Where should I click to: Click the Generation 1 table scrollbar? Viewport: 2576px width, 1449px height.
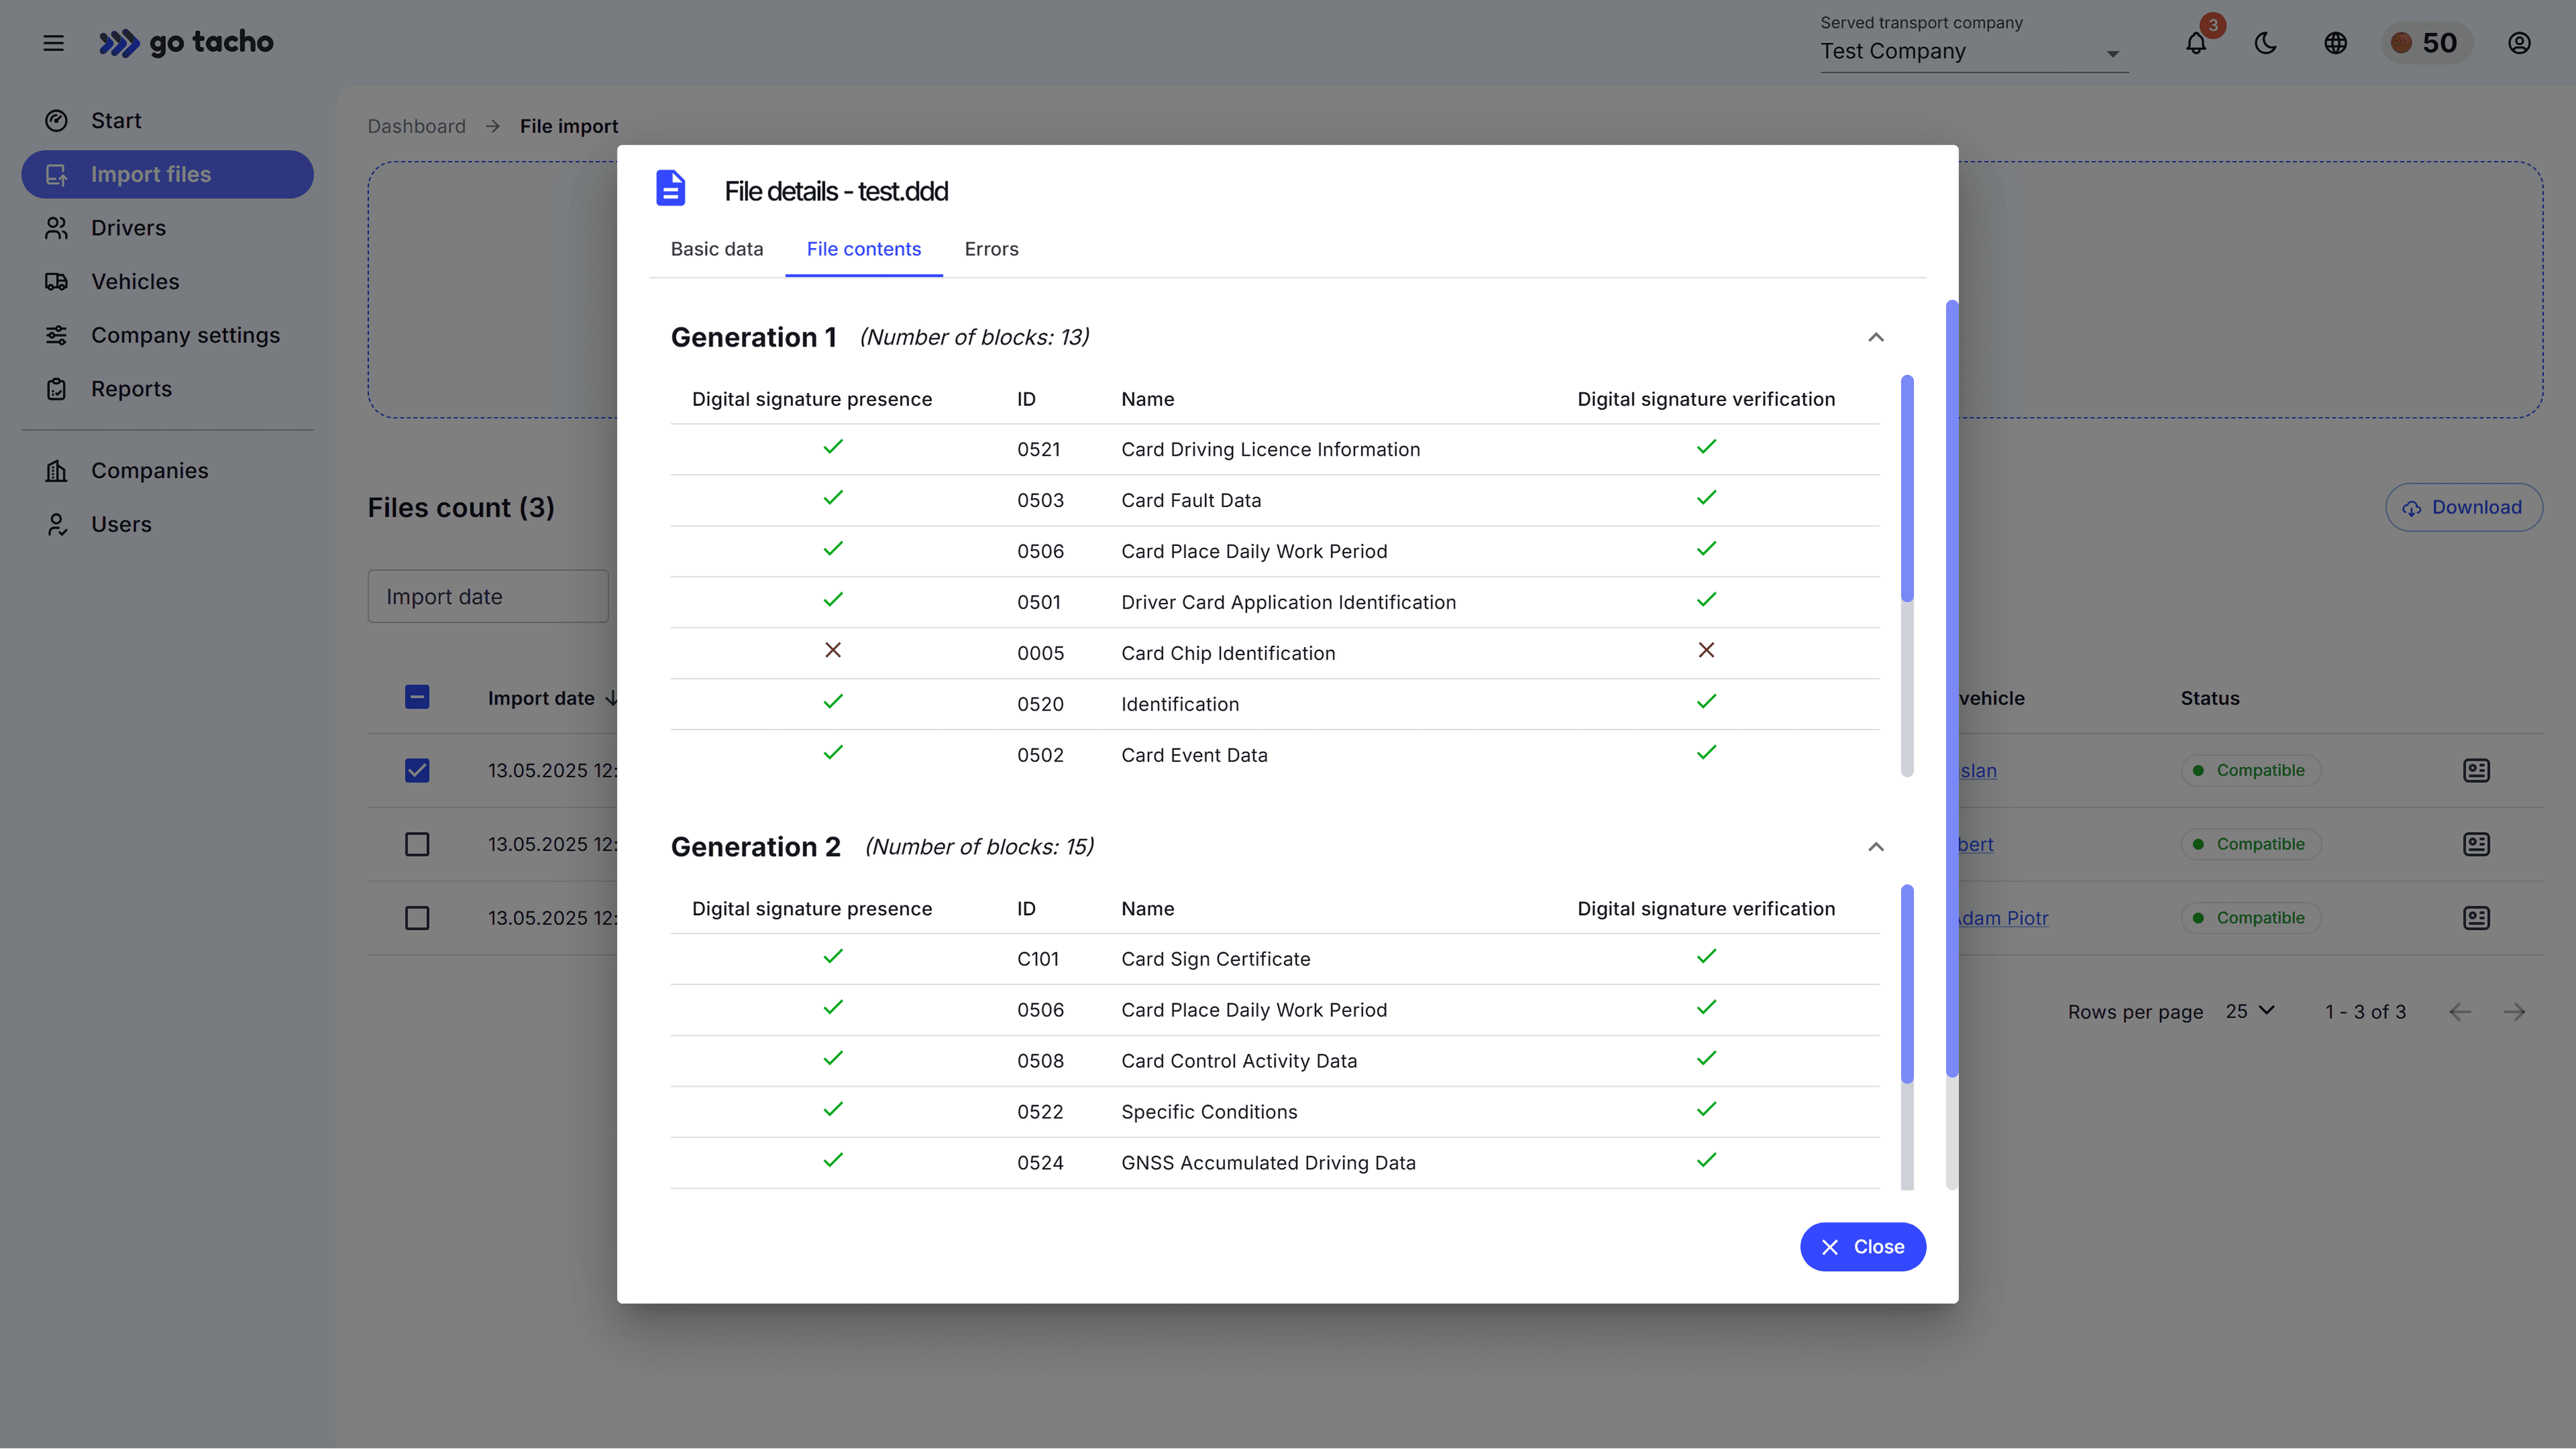[1907, 489]
